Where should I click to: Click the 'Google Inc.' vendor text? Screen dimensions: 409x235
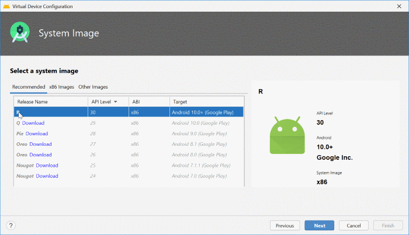pyautogui.click(x=335, y=157)
